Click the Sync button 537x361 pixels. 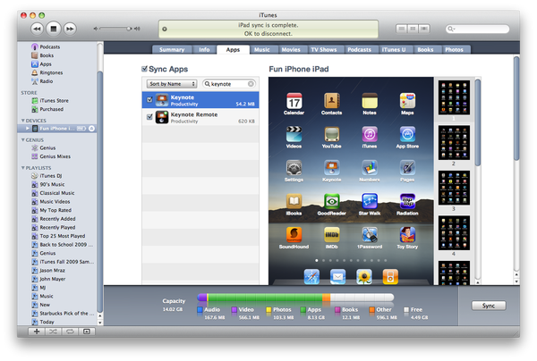[x=489, y=306]
